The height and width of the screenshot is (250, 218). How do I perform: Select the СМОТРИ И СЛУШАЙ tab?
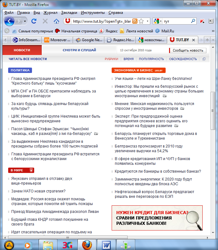coord(79,50)
